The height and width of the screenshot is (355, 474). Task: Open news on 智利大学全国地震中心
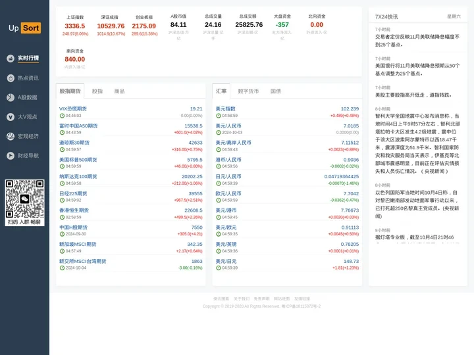[x=417, y=144]
